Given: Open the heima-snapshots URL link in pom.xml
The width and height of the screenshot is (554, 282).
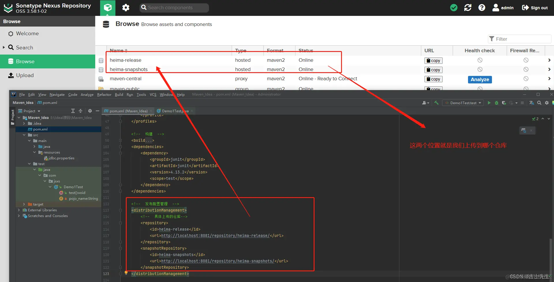Looking at the screenshot, I should [218, 261].
